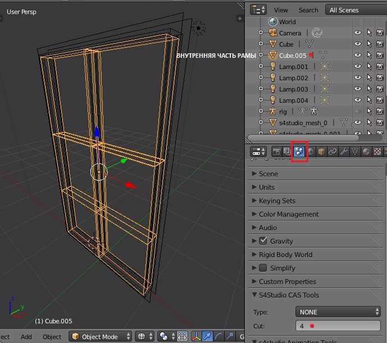Open the outliner View menu
This screenshot has height=343, width=387.
tap(281, 10)
